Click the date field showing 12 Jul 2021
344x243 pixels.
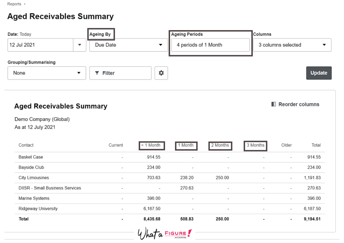[40, 45]
